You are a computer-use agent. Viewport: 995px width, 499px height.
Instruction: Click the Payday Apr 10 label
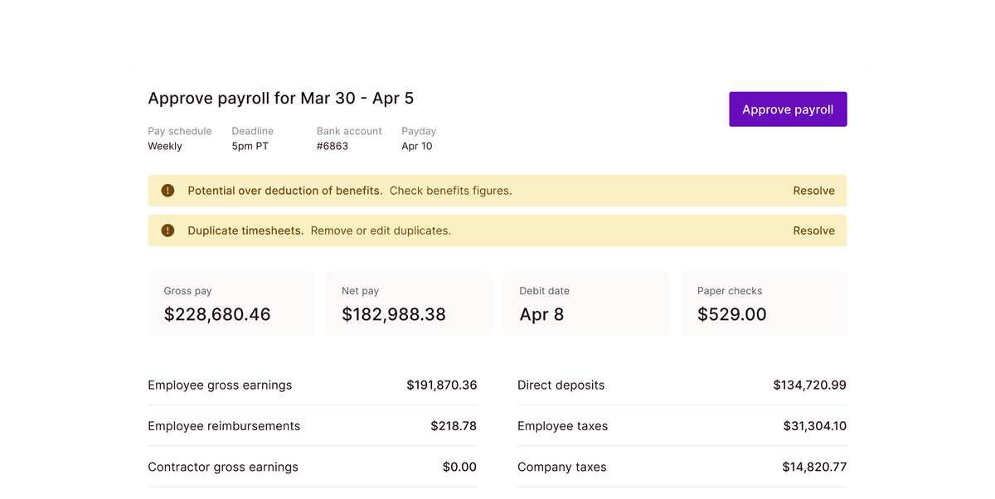tap(418, 138)
